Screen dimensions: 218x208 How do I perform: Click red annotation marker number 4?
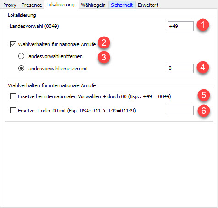[203, 67]
